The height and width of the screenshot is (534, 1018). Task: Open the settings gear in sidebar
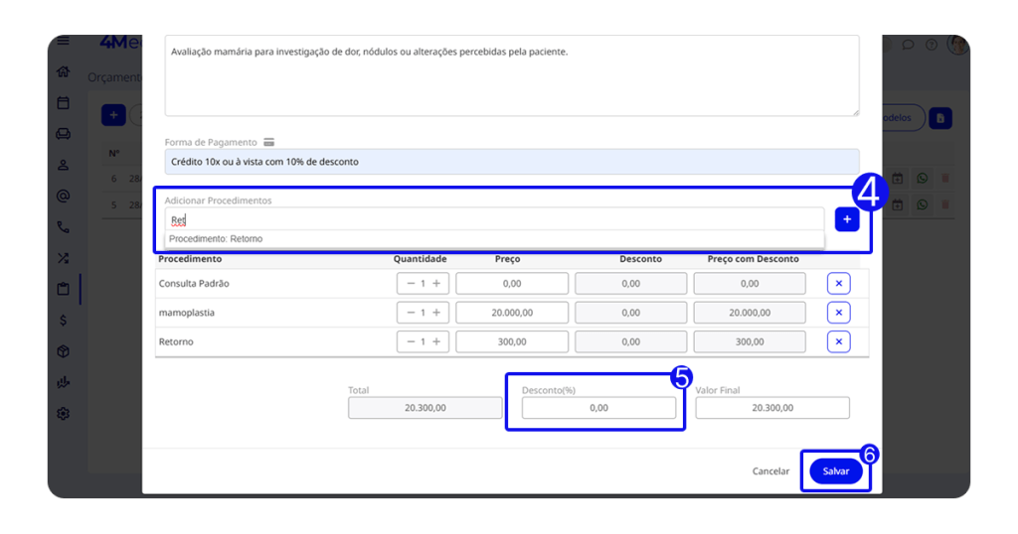[x=64, y=414]
